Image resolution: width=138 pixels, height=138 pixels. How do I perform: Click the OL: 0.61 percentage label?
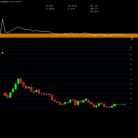point(94,12)
